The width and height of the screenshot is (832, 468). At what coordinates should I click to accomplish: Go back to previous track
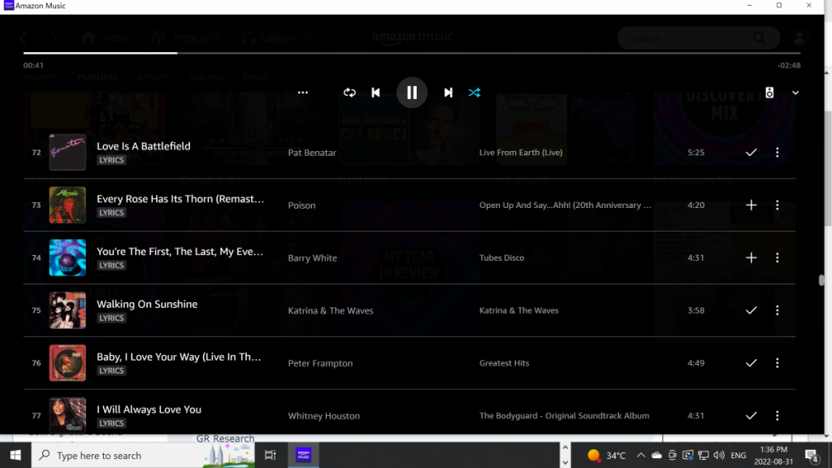375,93
